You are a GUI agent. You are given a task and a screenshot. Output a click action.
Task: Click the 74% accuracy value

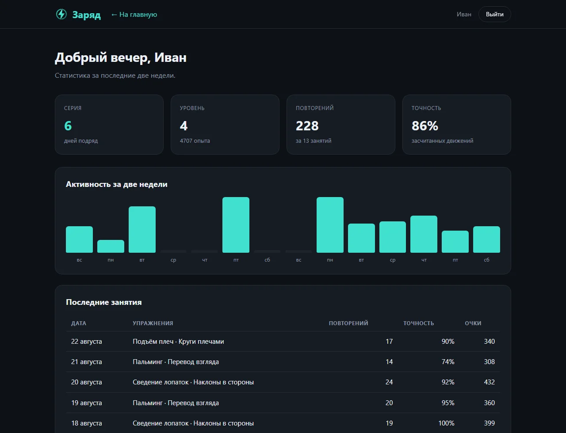(448, 362)
